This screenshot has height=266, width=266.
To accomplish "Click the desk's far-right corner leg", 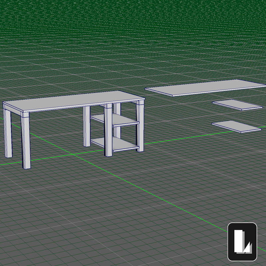I will pyautogui.click(x=140, y=128).
